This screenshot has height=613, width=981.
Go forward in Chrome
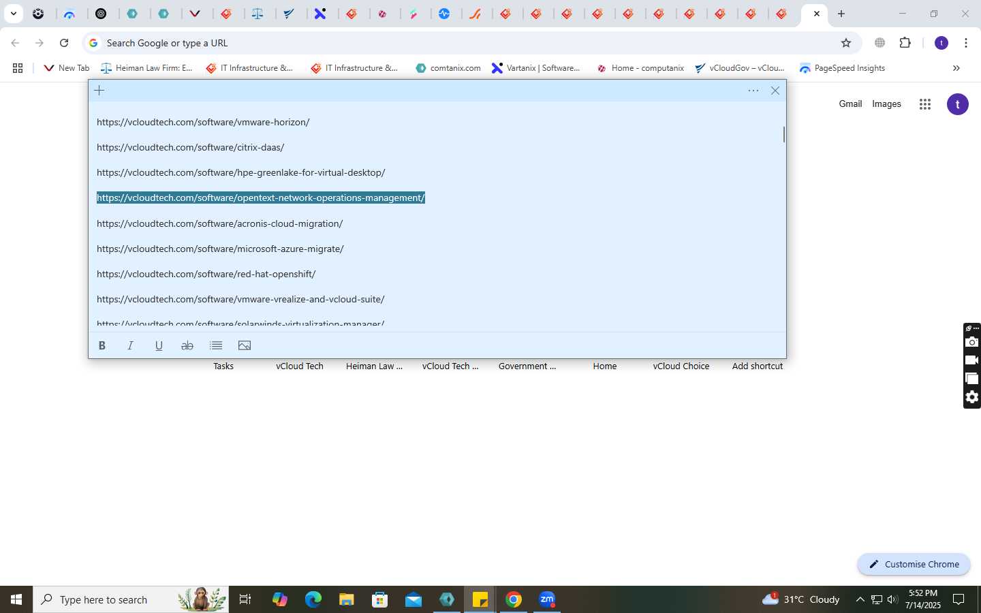point(40,43)
